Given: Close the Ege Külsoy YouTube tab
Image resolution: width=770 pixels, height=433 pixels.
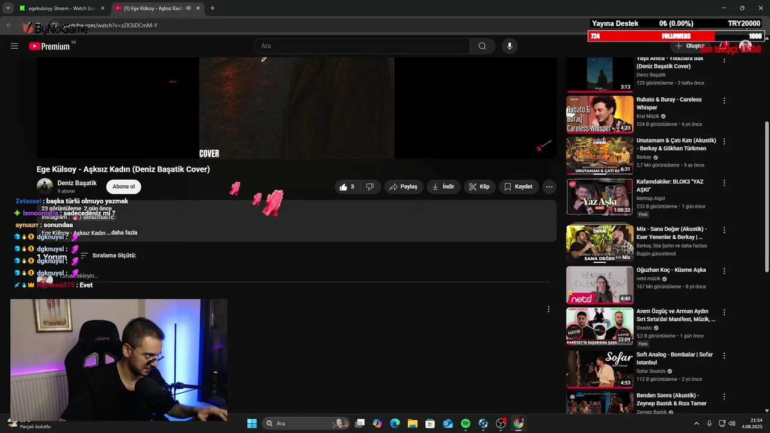Looking at the screenshot, I should click(x=198, y=8).
